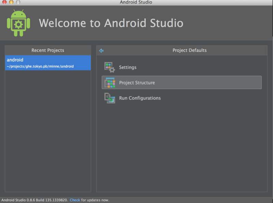Click the Recent Projects header
273x203 pixels.
tap(48, 50)
